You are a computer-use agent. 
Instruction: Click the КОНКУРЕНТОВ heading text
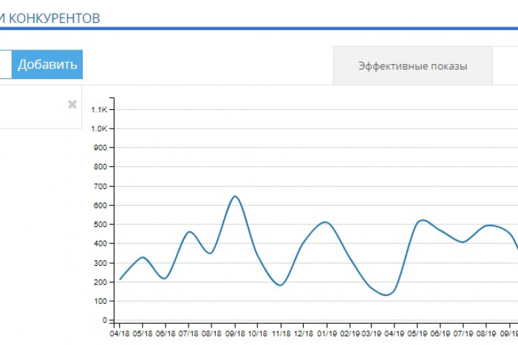tap(54, 19)
